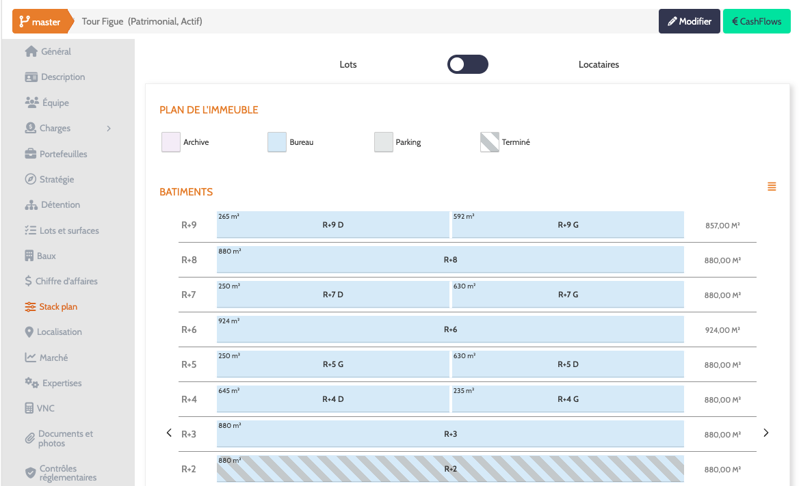
Task: Click the euro icon in CashFlows button
Action: [x=735, y=21]
